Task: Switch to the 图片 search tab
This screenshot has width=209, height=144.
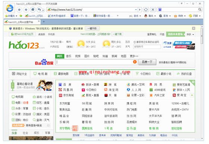Action: click(x=87, y=56)
